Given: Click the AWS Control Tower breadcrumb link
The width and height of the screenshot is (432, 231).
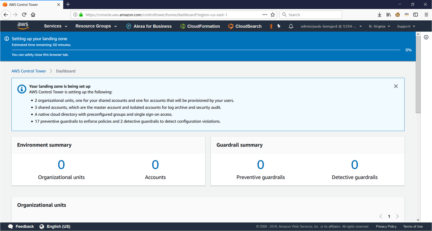Looking at the screenshot, I should coord(29,71).
